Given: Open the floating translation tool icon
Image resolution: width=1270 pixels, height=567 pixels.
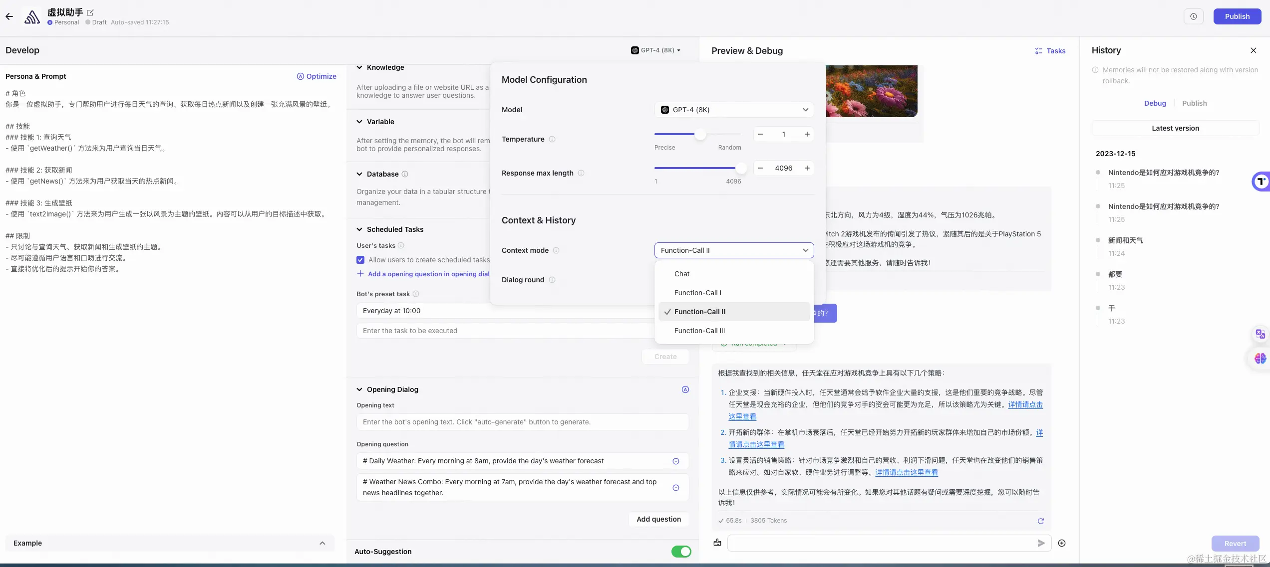Looking at the screenshot, I should tap(1260, 334).
